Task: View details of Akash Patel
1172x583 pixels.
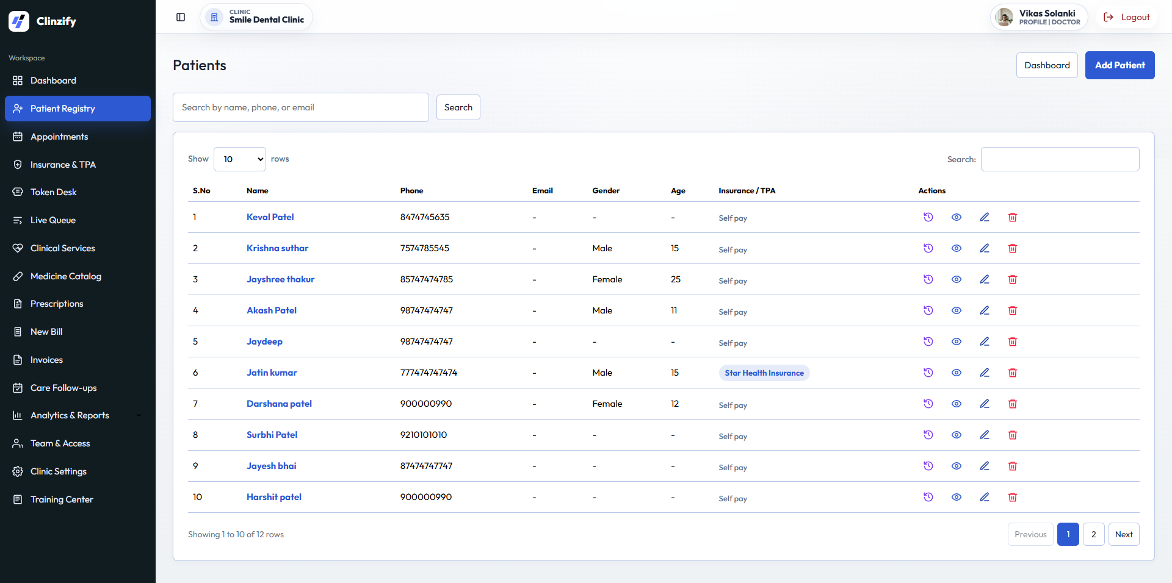Action: (956, 310)
